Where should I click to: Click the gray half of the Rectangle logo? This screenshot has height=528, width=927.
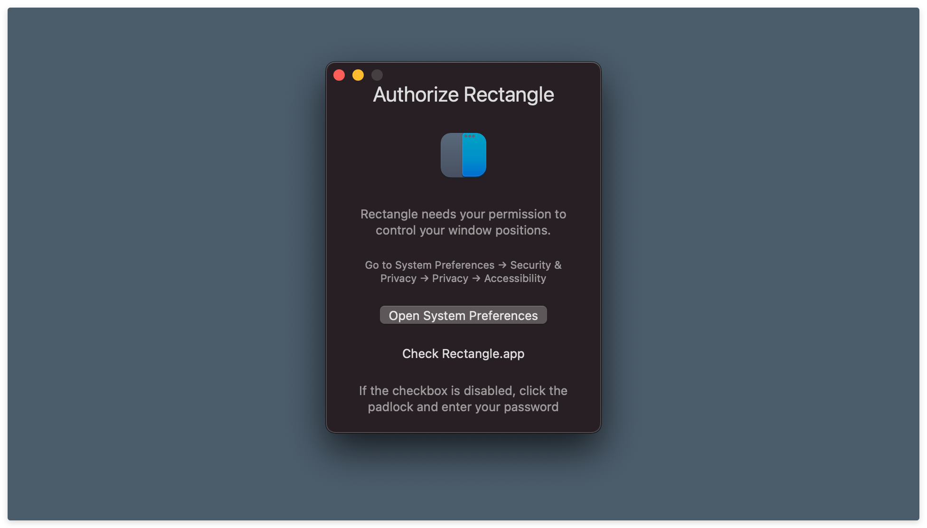[451, 157]
